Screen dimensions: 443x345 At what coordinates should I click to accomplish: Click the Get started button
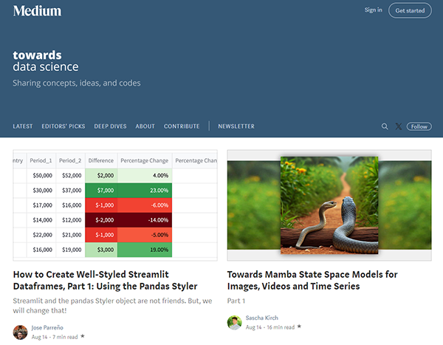click(x=410, y=10)
